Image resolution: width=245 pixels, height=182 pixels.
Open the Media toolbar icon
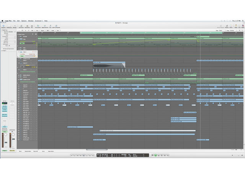(x=243, y=26)
